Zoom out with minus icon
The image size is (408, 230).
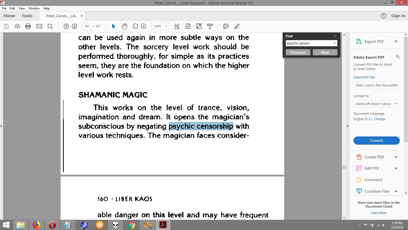[x=135, y=26]
